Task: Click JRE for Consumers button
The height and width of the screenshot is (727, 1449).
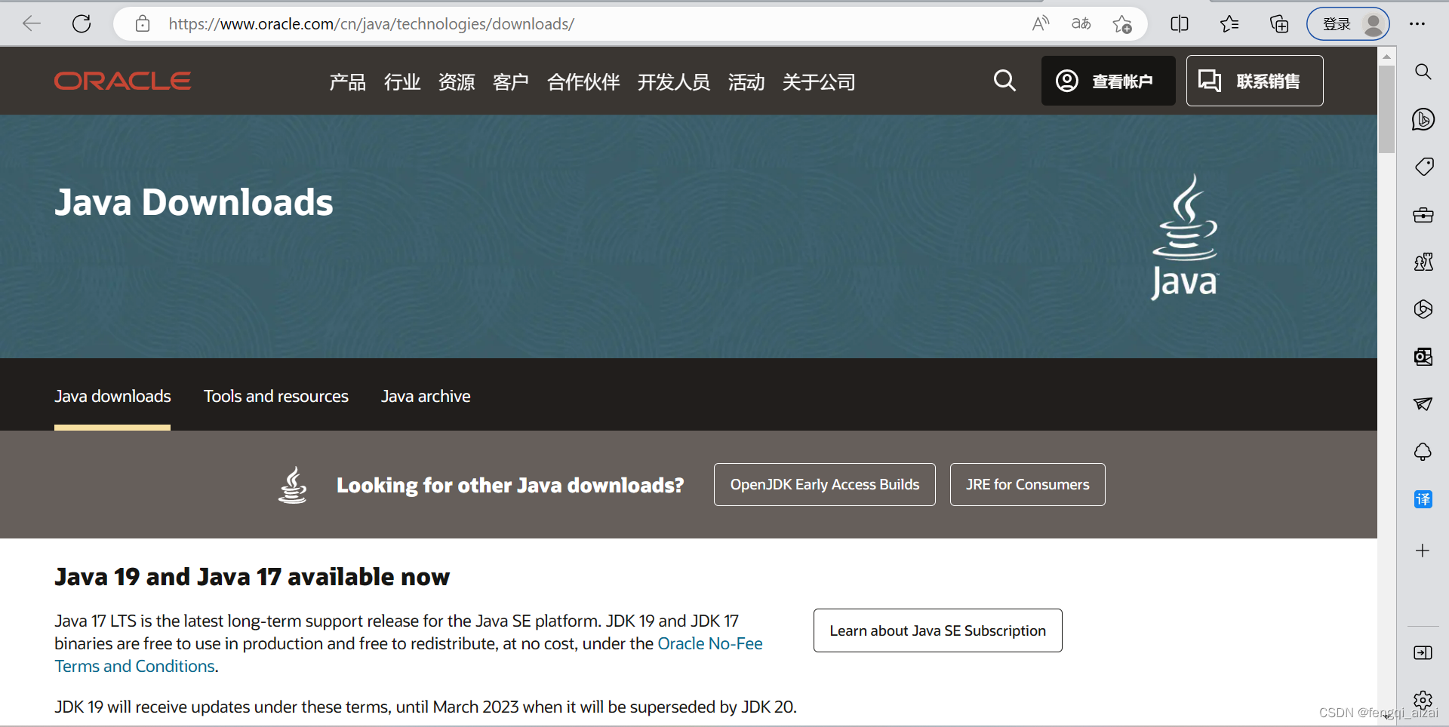Action: [1028, 484]
